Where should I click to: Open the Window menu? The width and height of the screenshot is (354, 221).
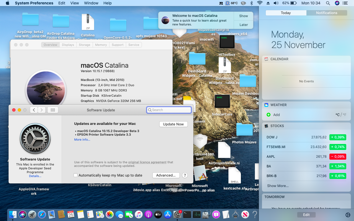click(x=91, y=3)
